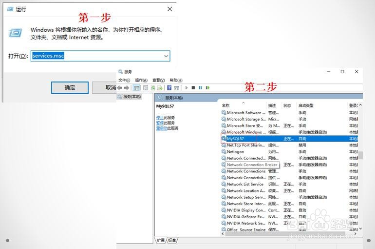The width and height of the screenshot is (375, 249).
Task: Click the scroll down arrow of services list
Action: point(360,228)
